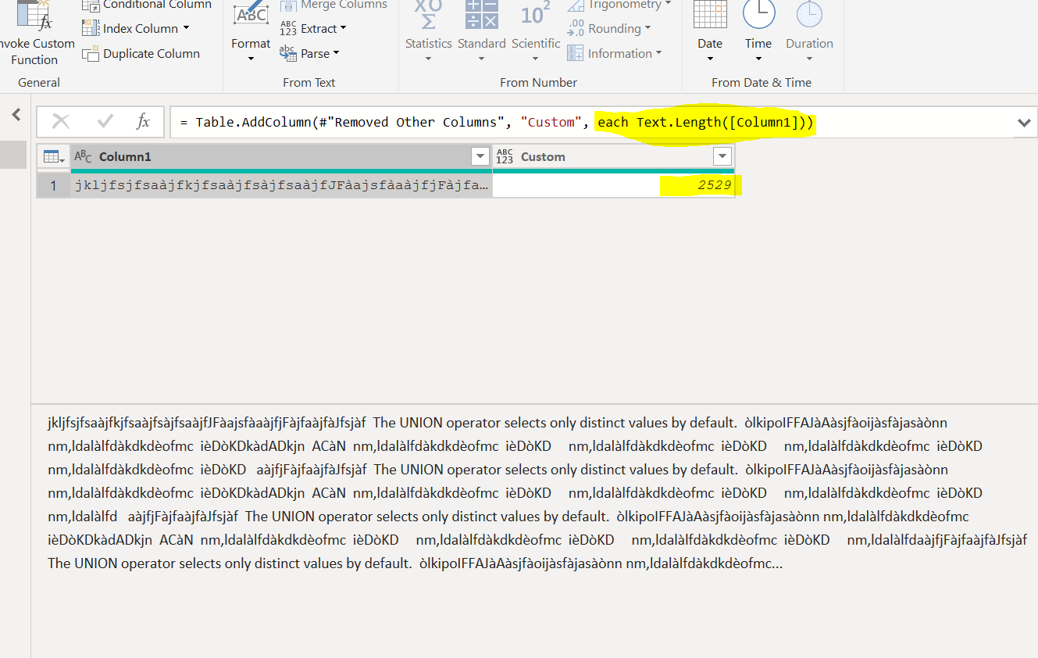Select the Column1 header

(281, 157)
